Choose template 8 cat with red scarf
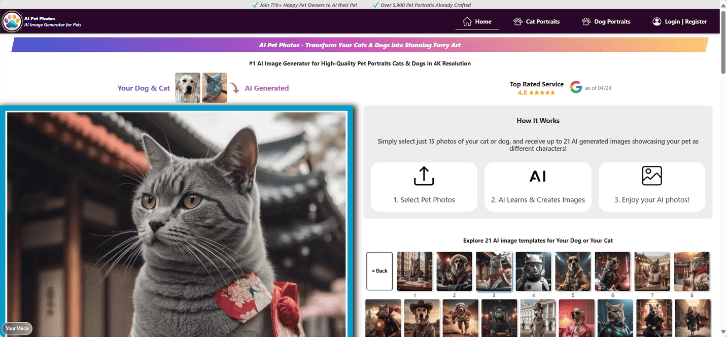The width and height of the screenshot is (727, 337). pyautogui.click(x=691, y=271)
